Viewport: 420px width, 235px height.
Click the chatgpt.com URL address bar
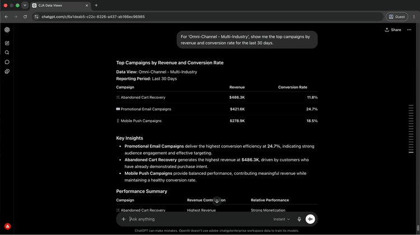tap(209, 17)
